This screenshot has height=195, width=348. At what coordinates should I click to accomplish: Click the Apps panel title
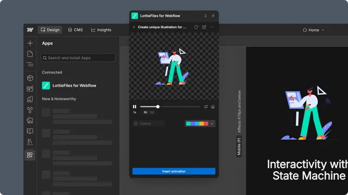[47, 43]
